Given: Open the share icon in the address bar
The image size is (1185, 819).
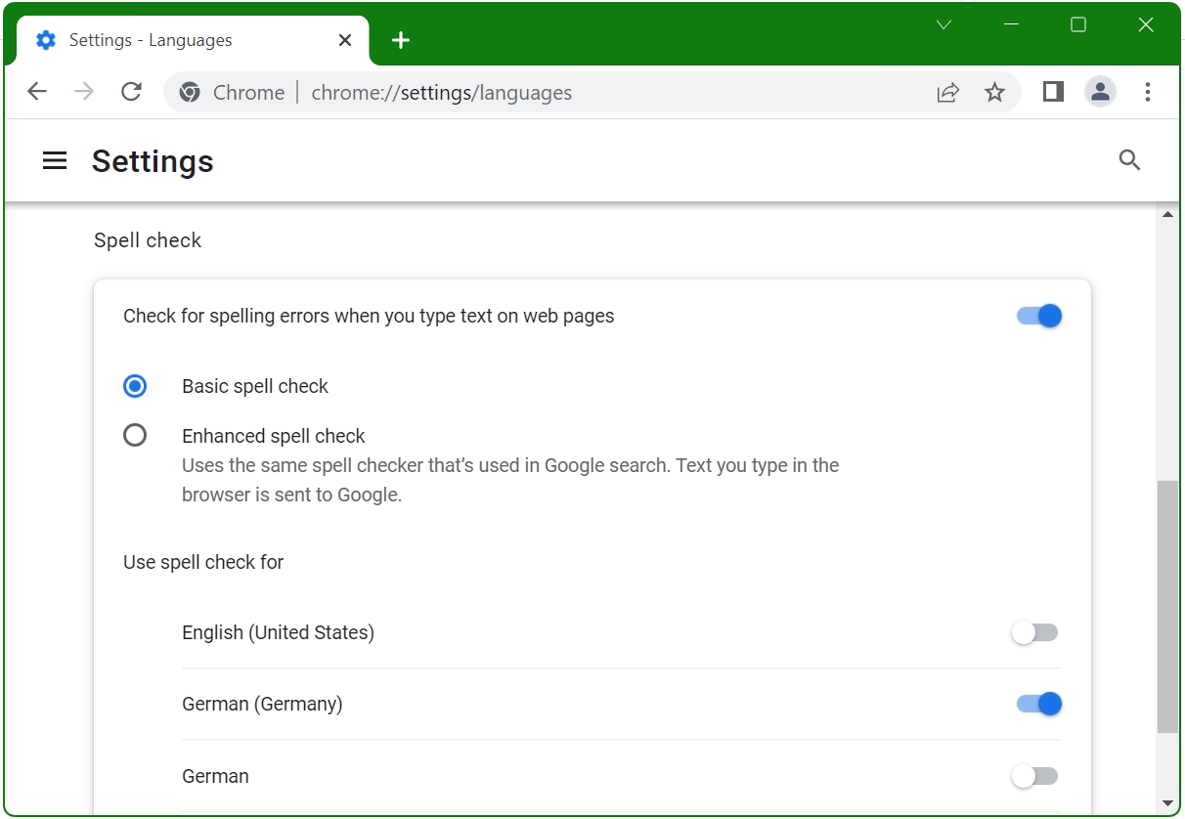Looking at the screenshot, I should [x=947, y=92].
